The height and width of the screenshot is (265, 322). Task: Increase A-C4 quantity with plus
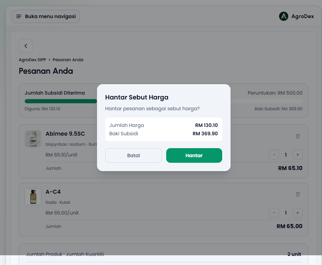(298, 213)
